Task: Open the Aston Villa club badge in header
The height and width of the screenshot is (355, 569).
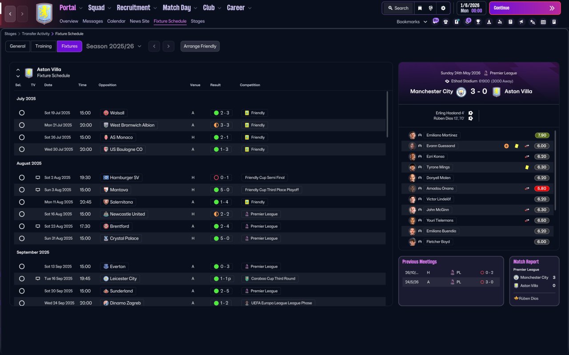Action: tap(44, 14)
